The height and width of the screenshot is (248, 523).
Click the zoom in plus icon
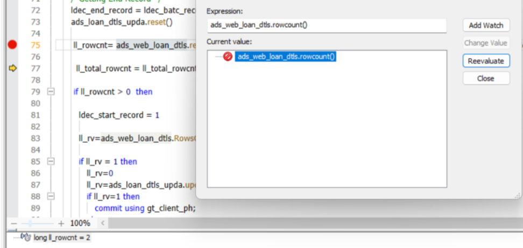pyautogui.click(x=61, y=223)
